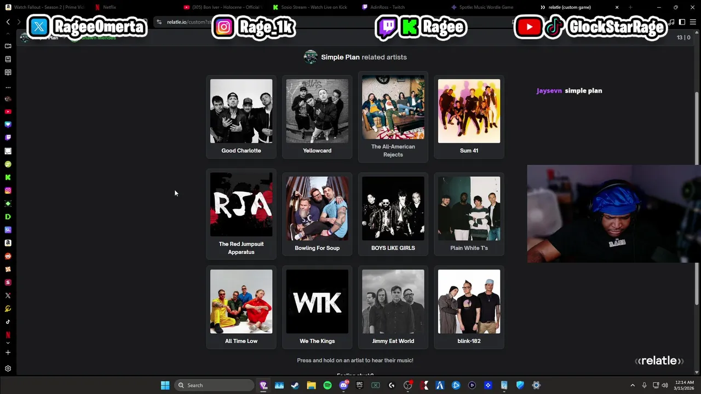Open the Netflix sidebar shortcut
The width and height of the screenshot is (701, 394).
tap(8, 335)
